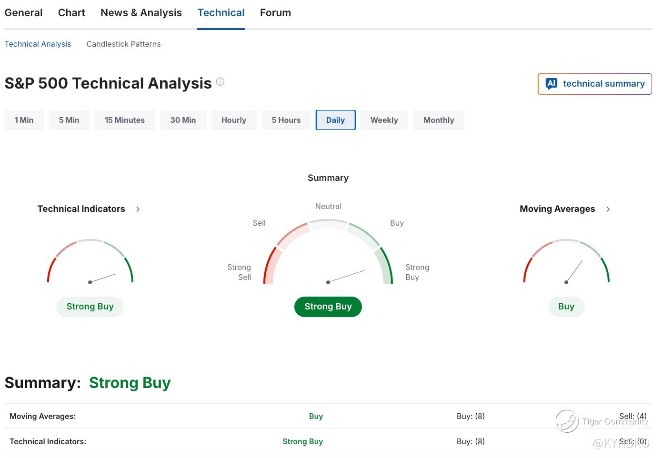Click 'Technical Indicators:' table row label
The height and width of the screenshot is (458, 662).
48,441
